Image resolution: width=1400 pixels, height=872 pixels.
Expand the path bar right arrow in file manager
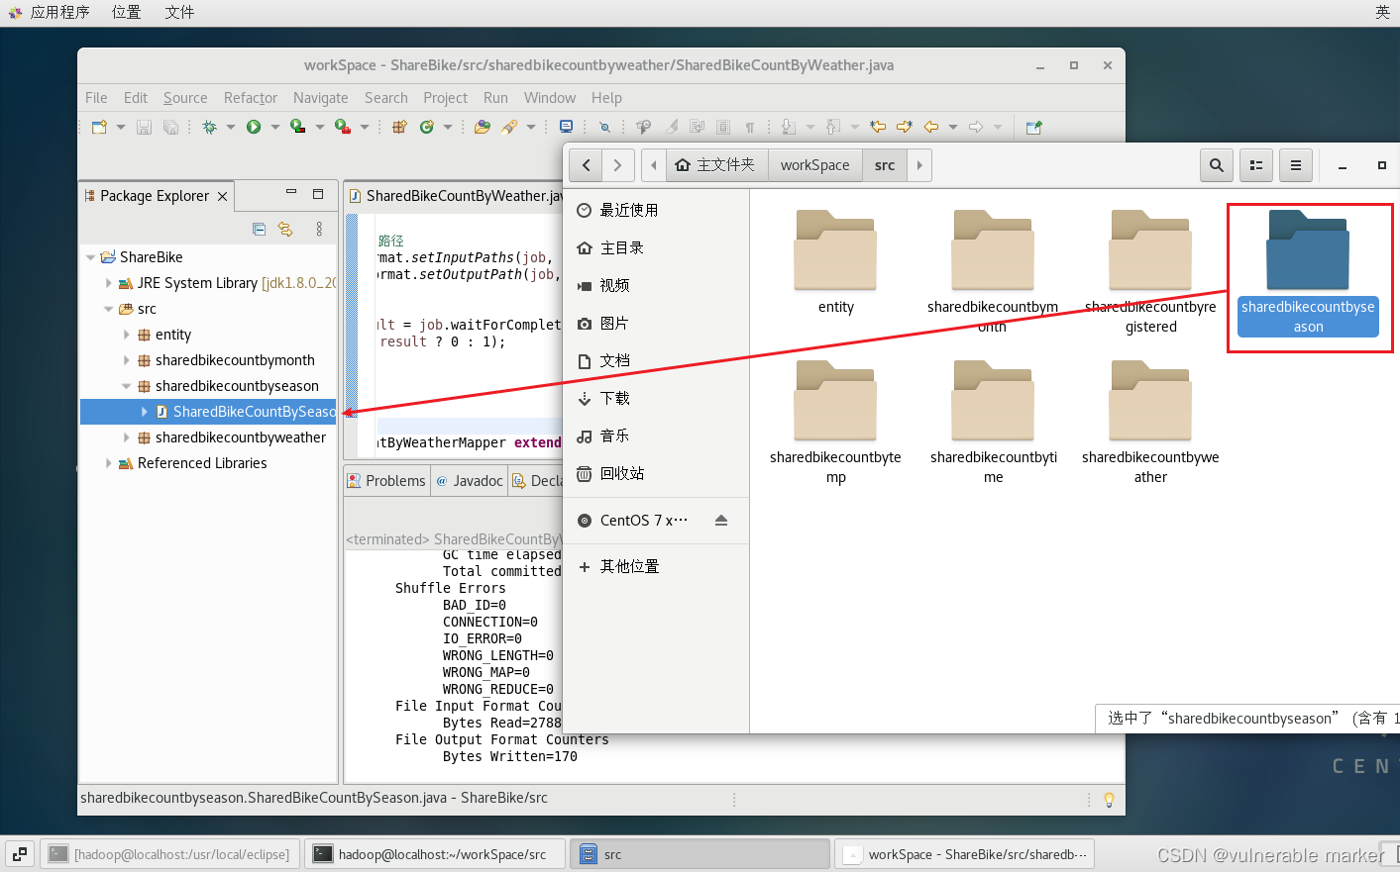tap(919, 165)
